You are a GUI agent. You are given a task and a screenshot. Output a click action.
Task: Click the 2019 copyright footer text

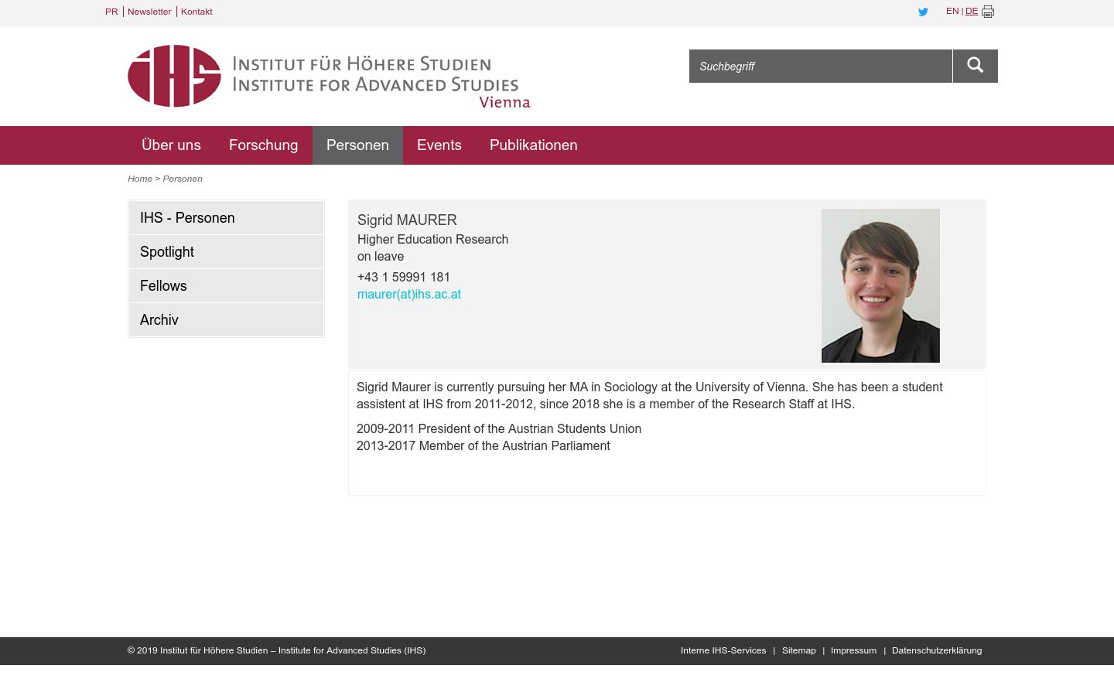pyautogui.click(x=277, y=650)
